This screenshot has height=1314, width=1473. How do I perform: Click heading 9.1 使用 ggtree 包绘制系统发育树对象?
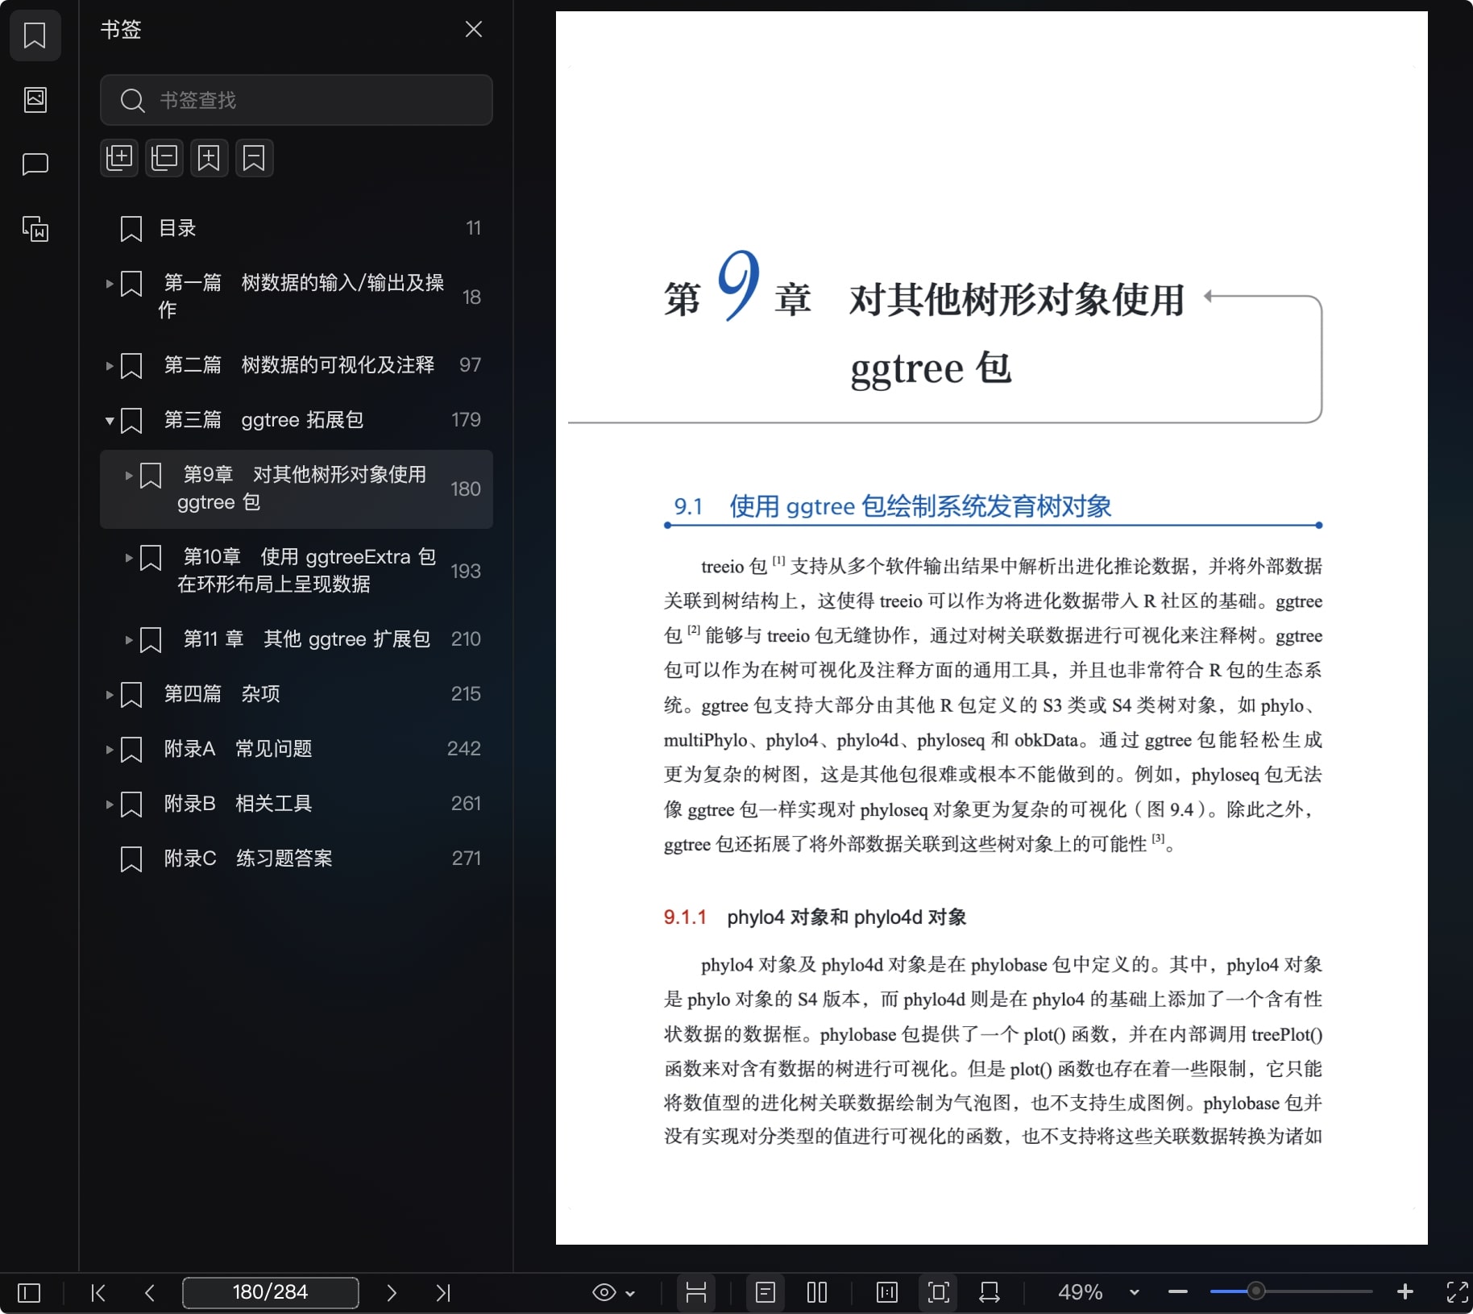893,506
